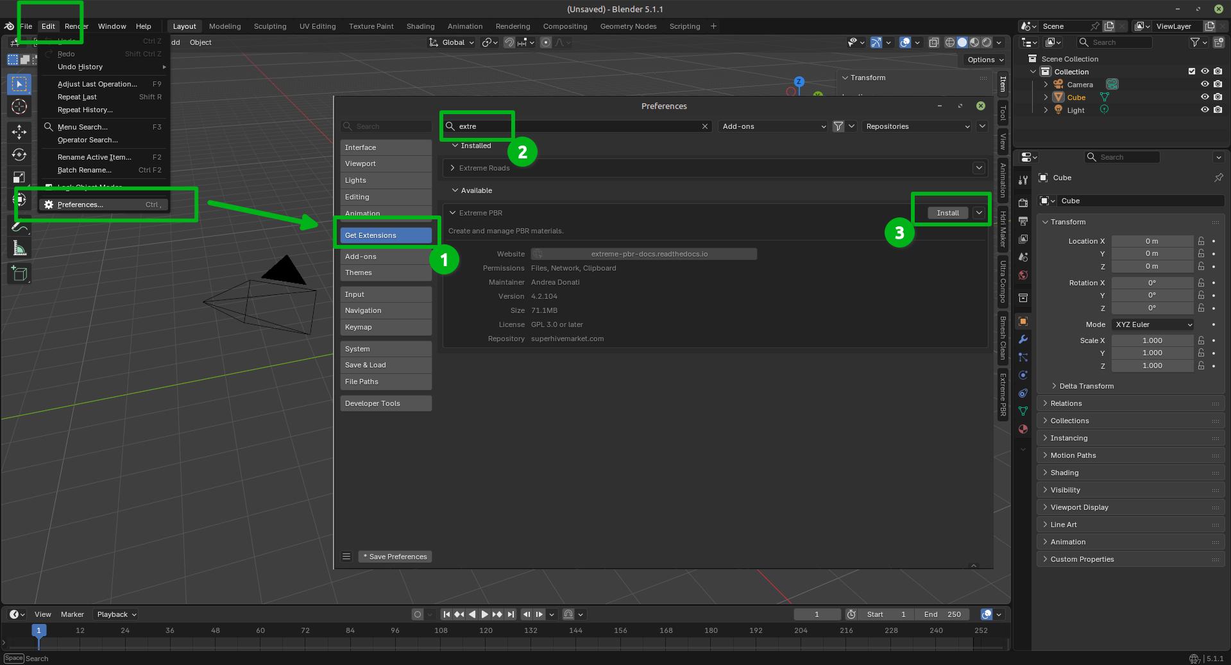Expand the Extreme Roads extension entry
Screen dimensions: 1231x665
tap(452, 168)
